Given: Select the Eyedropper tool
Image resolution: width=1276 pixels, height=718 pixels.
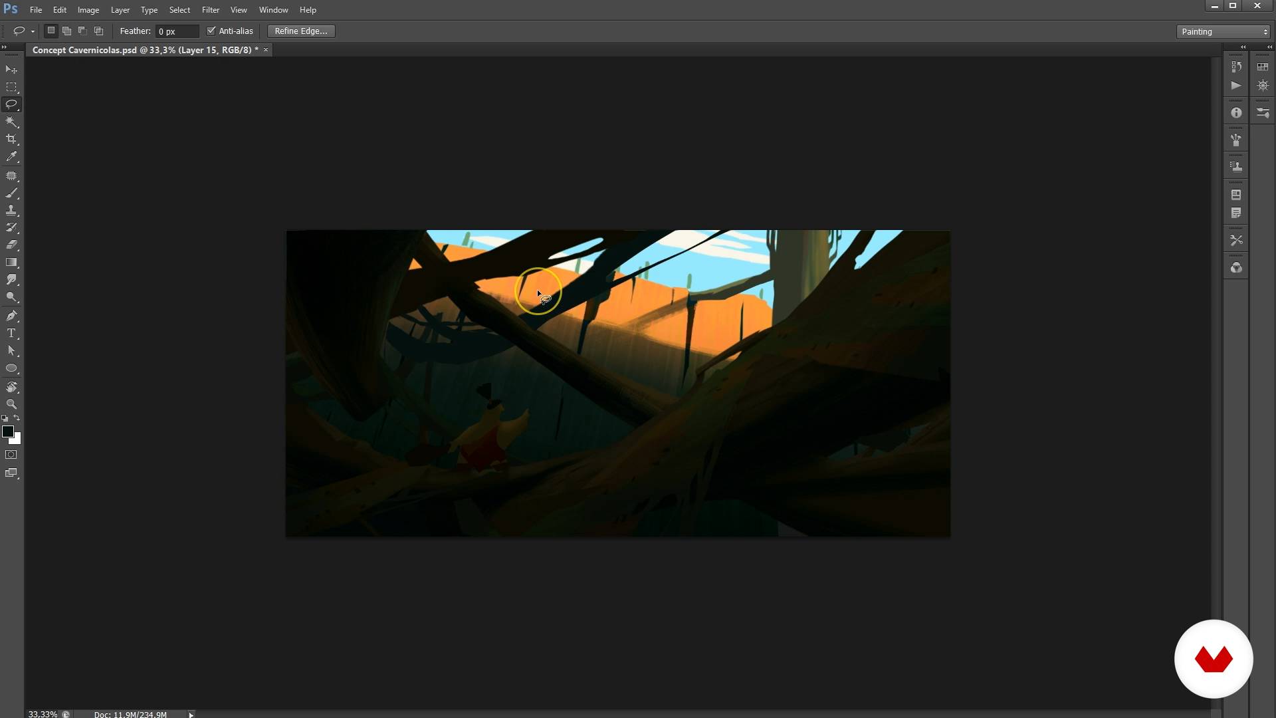Looking at the screenshot, I should coord(11,157).
